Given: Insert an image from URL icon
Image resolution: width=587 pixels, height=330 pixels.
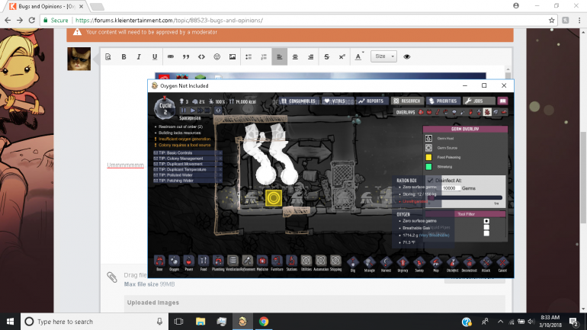Looking at the screenshot, I should pos(233,57).
